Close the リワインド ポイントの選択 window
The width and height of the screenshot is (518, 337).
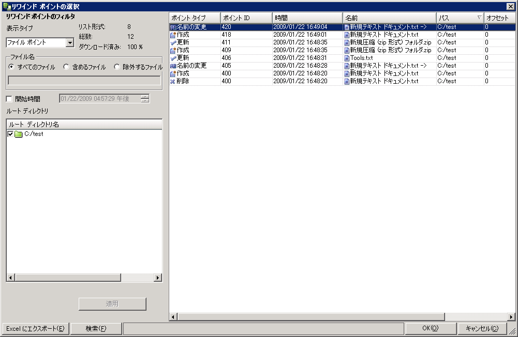[510, 6]
